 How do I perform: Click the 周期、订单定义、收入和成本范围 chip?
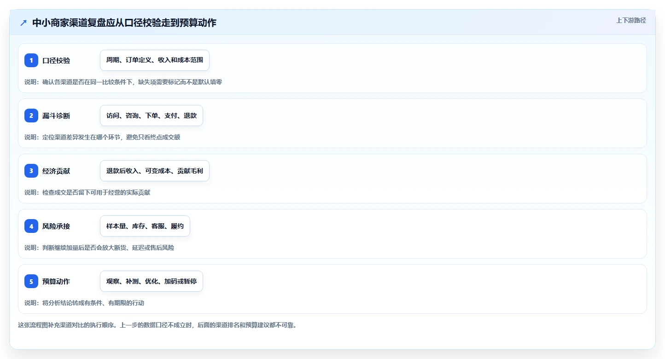(155, 60)
